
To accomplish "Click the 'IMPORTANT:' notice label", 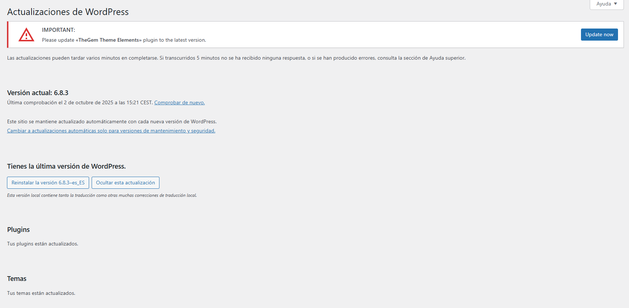I will (58, 30).
